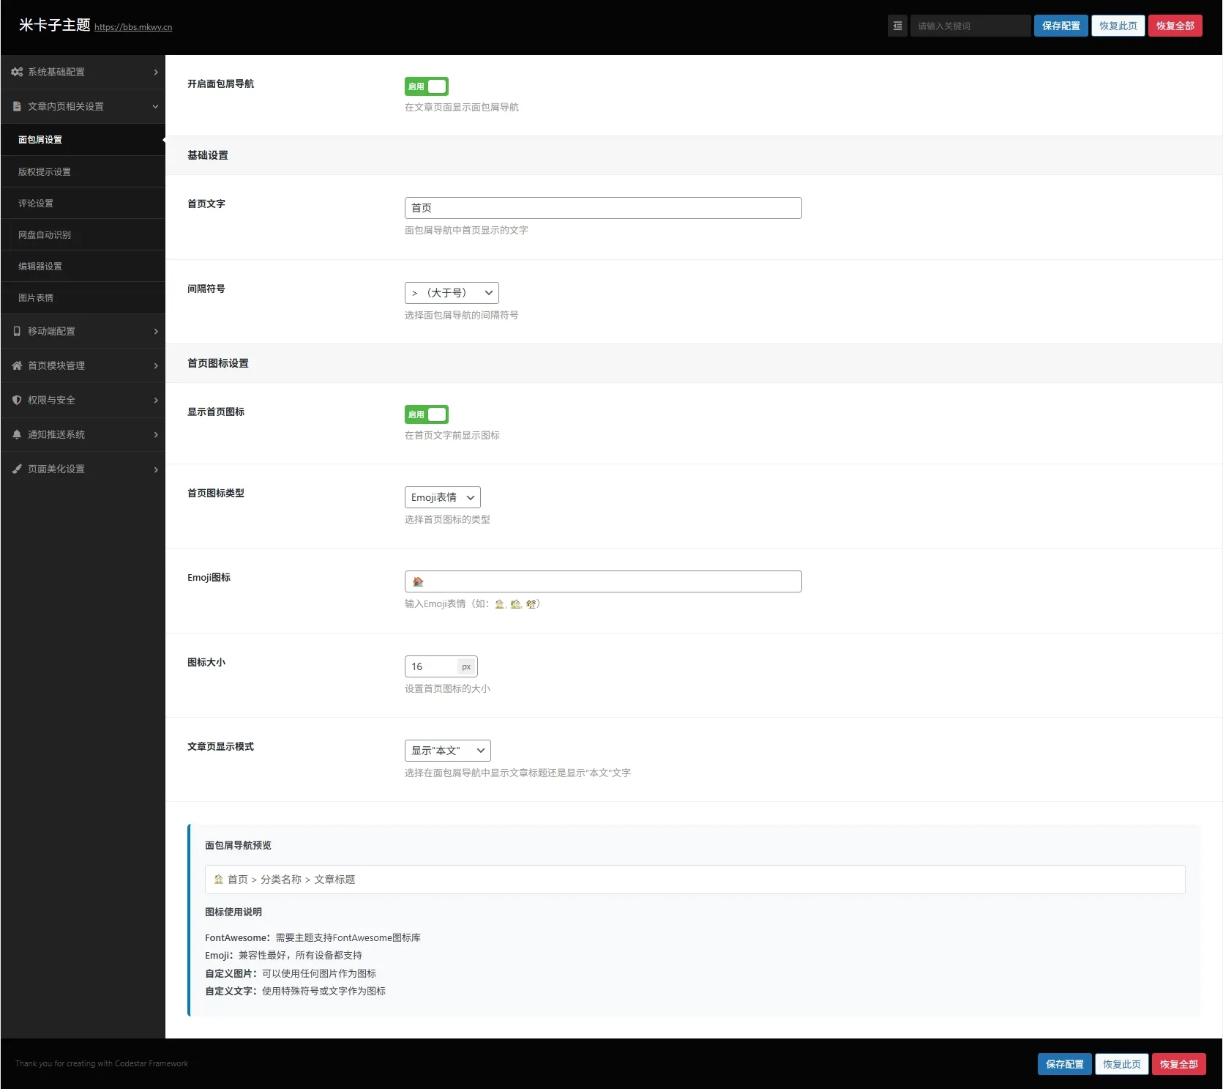Image resolution: width=1223 pixels, height=1089 pixels.
Task: Click the bottom 恢复全部 red button
Action: click(x=1178, y=1064)
